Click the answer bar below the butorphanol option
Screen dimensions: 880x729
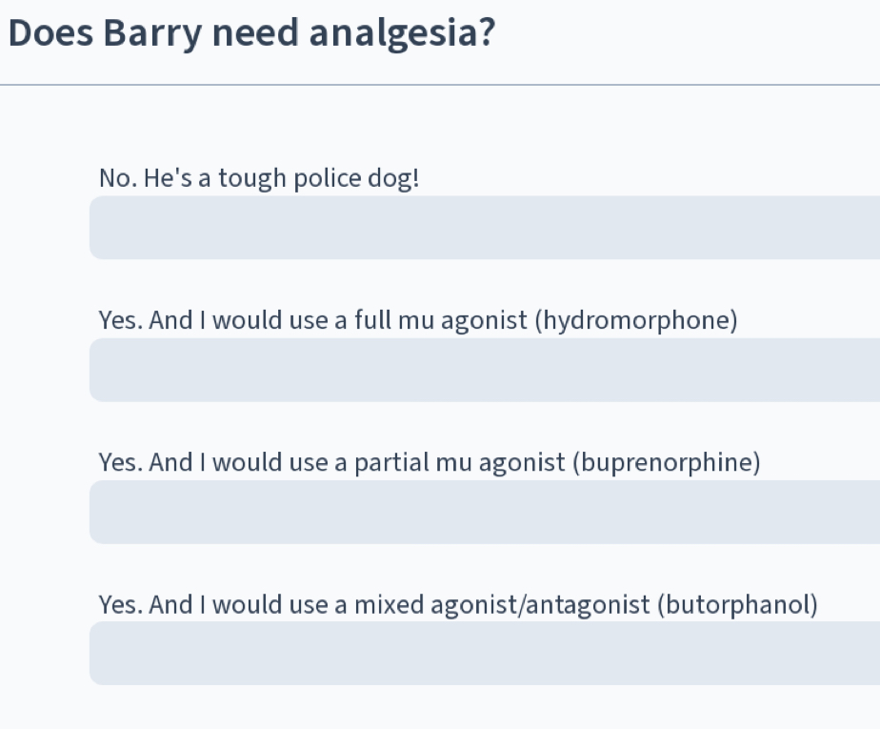484,654
